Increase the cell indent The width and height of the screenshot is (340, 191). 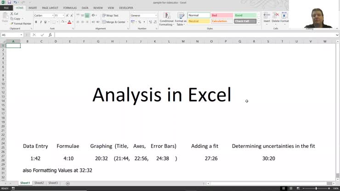point(98,22)
